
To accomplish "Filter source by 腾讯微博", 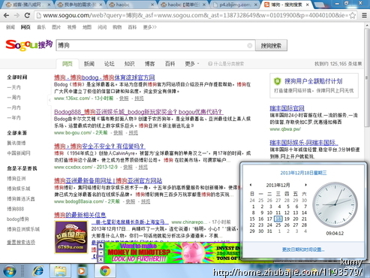I will [x=17, y=143].
